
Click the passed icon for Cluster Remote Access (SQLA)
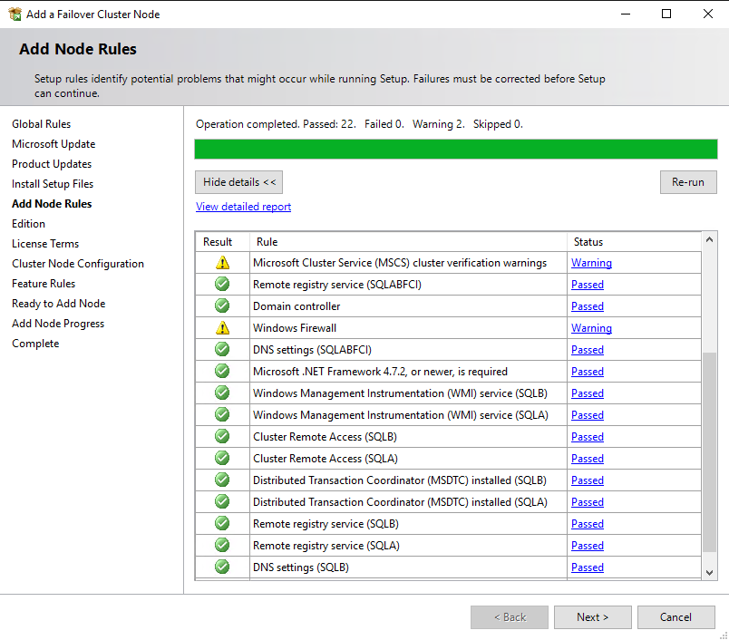(x=222, y=459)
